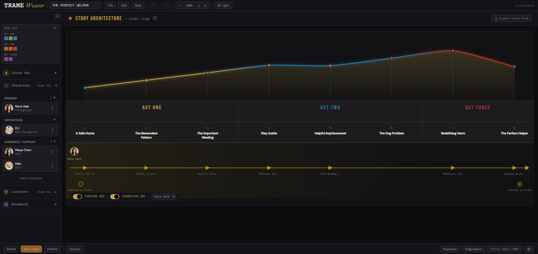The image size is (538, 254).
Task: Open scene Helpful Imprisonment
Action: pyautogui.click(x=330, y=133)
